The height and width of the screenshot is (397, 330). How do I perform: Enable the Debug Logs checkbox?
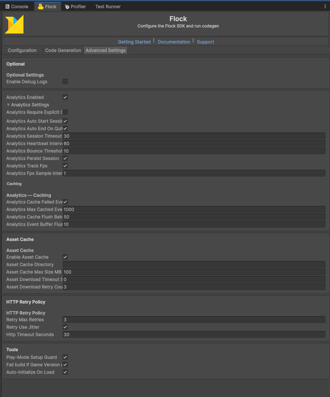click(x=65, y=82)
